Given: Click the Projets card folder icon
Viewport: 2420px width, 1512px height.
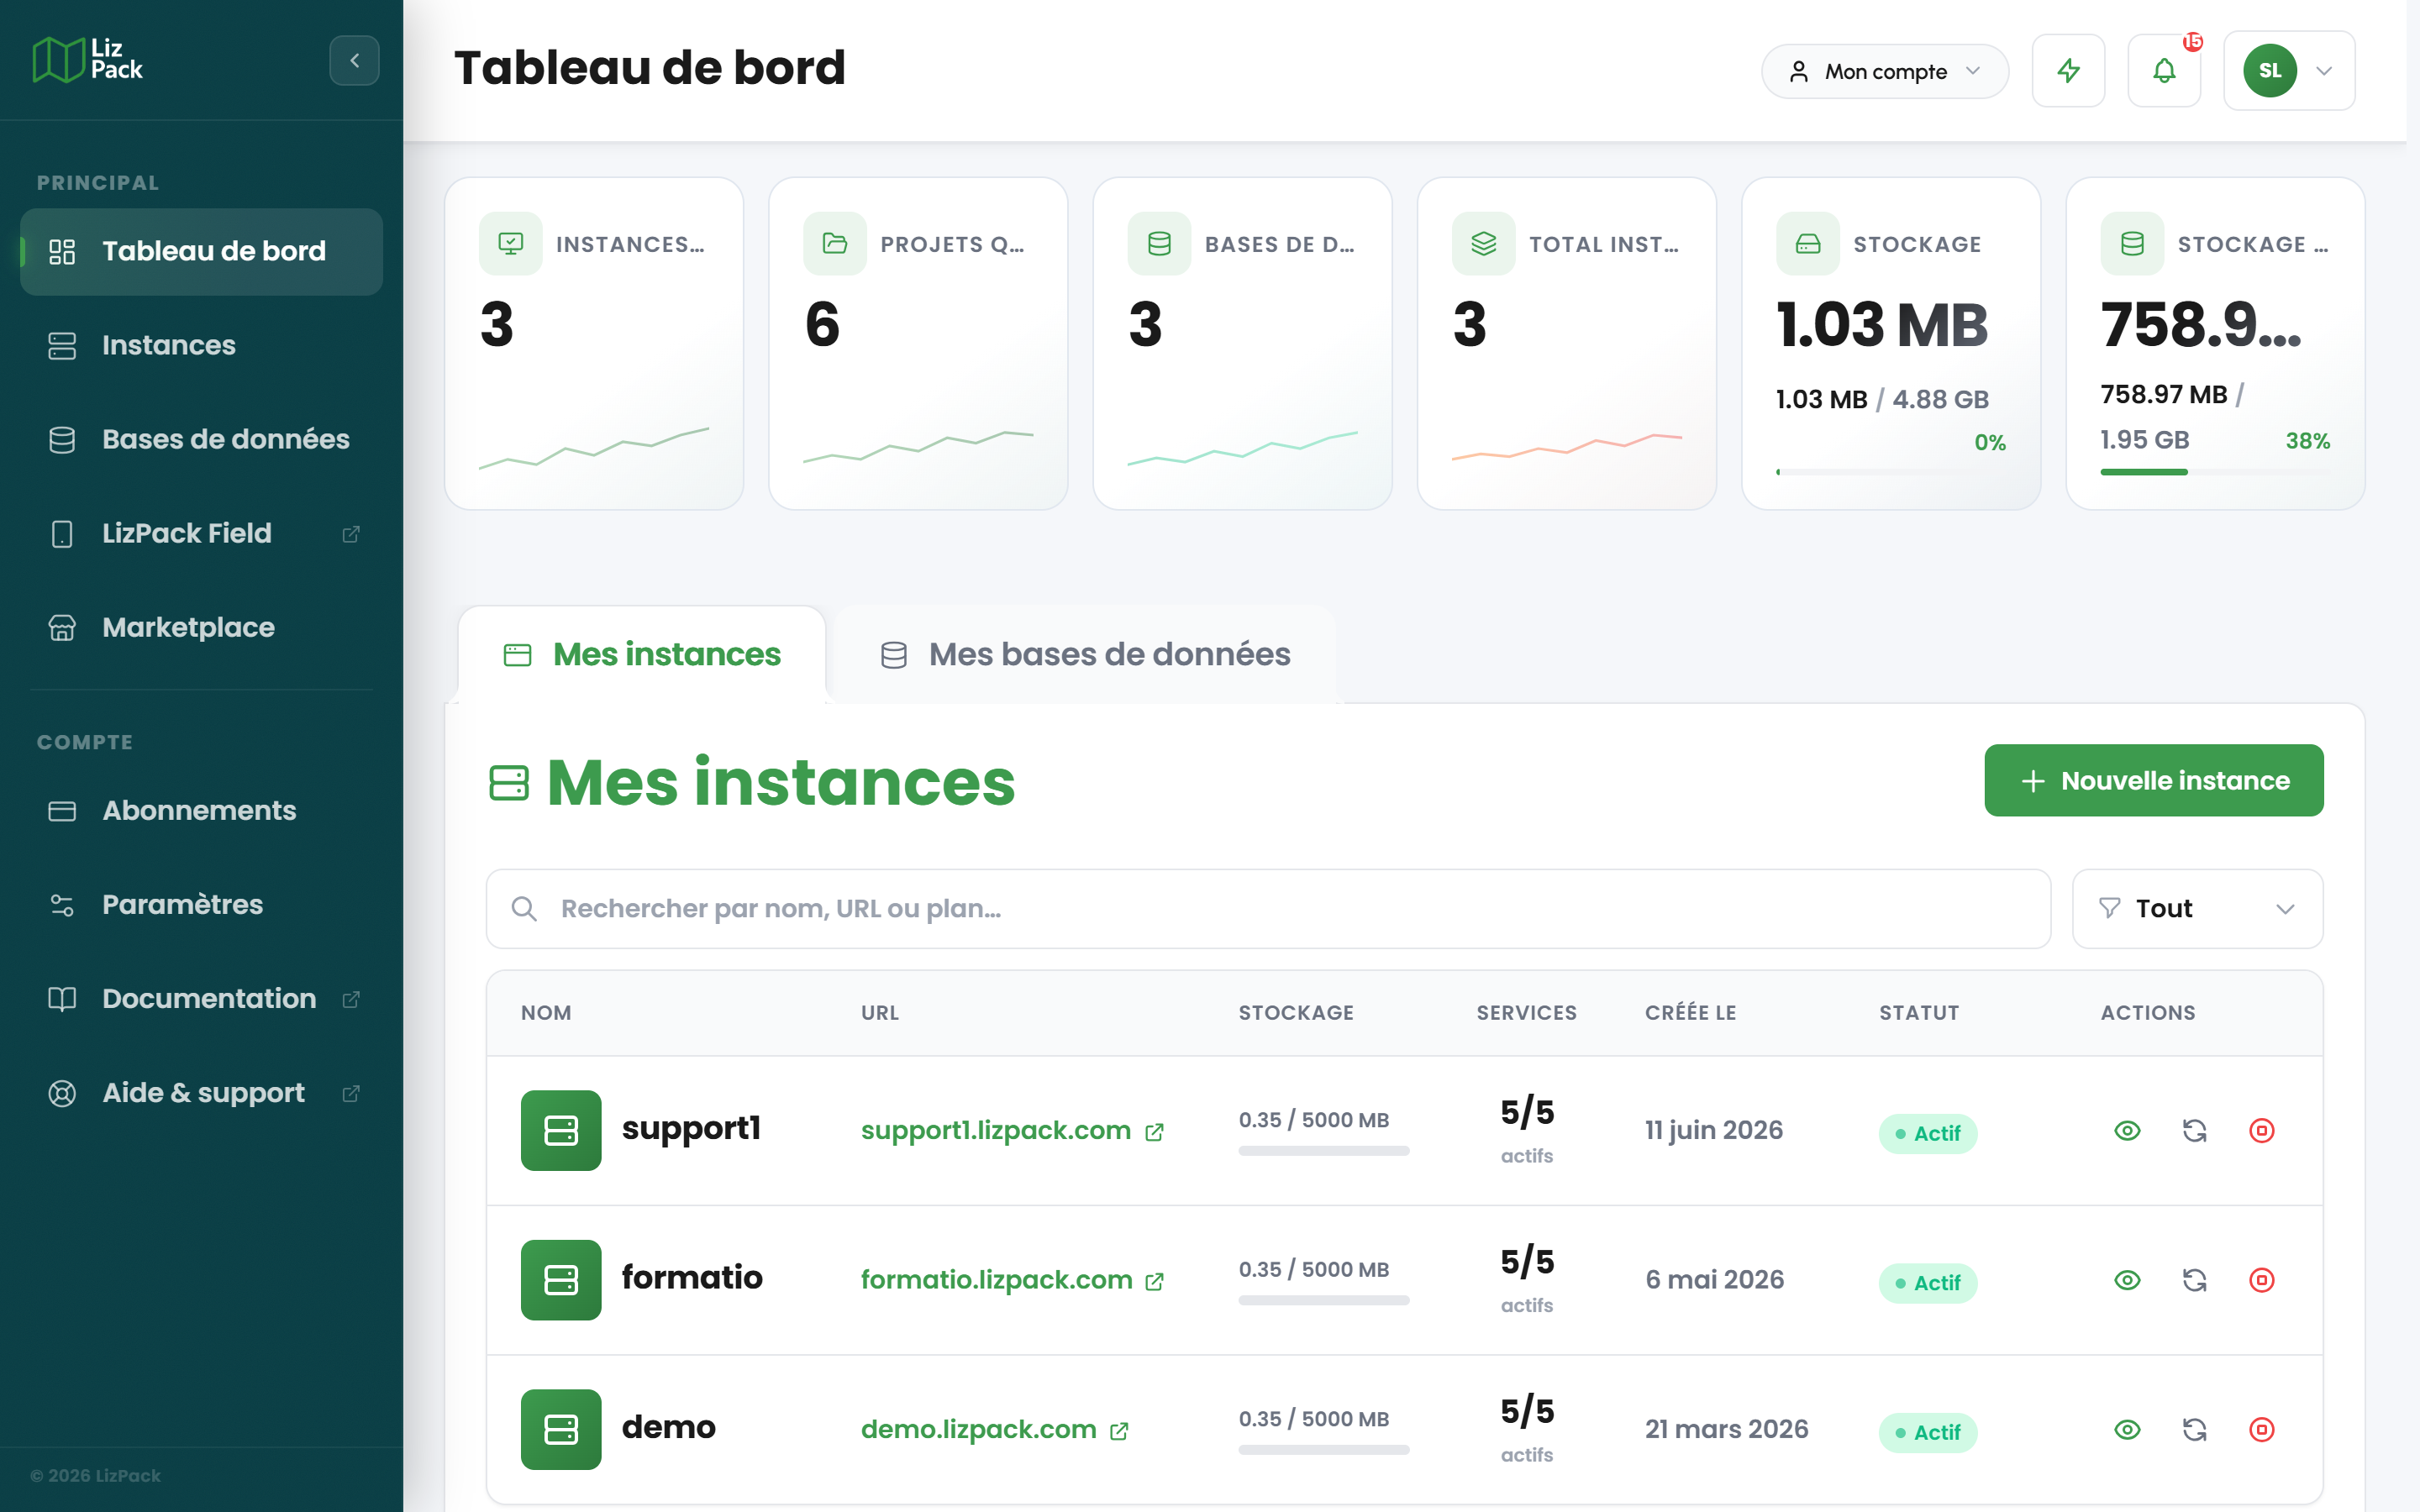Looking at the screenshot, I should (x=835, y=243).
